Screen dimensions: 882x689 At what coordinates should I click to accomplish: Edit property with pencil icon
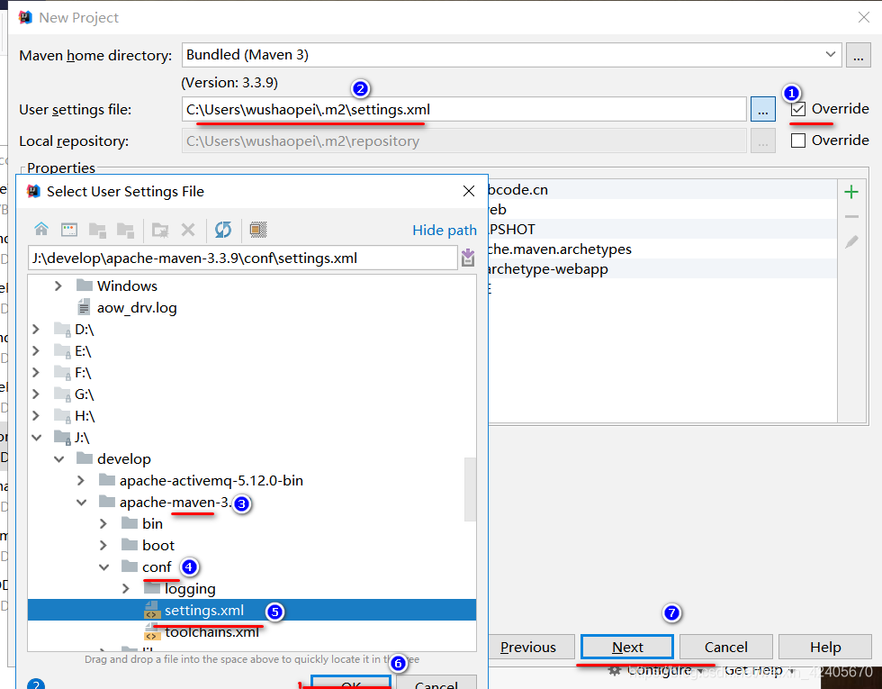[851, 242]
